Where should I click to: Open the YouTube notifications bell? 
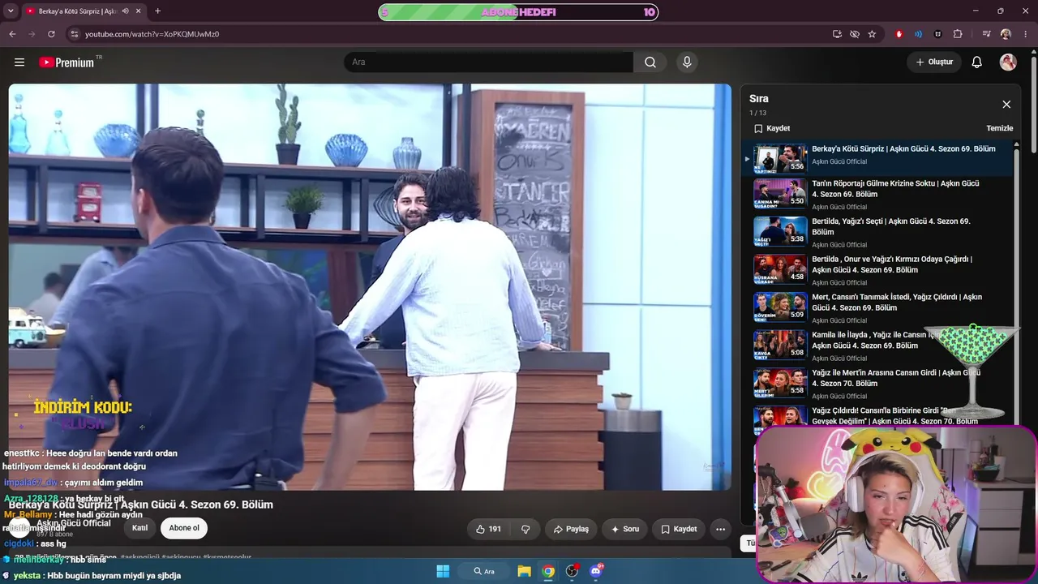[x=977, y=62]
